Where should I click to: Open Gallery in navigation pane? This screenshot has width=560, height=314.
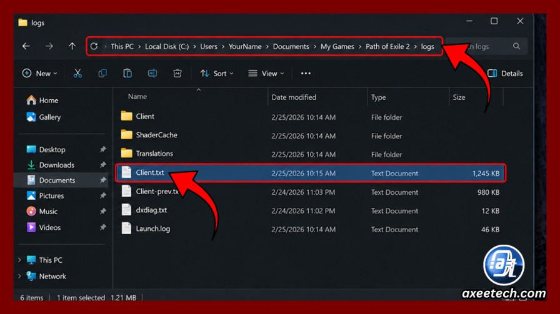(x=43, y=117)
